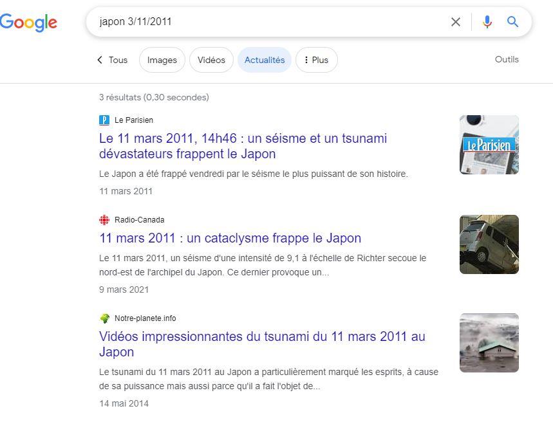Select the Actualités tab

[265, 60]
